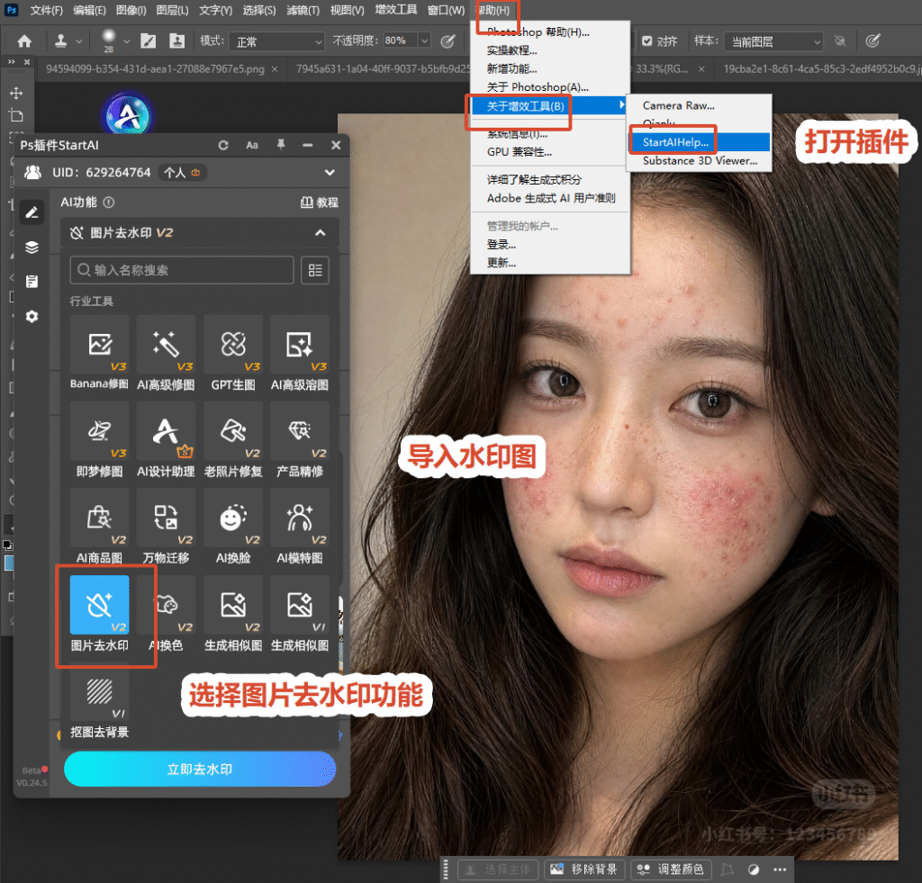Collapse the 图片去水印 V2 section
The width and height of the screenshot is (922, 883).
tap(320, 233)
